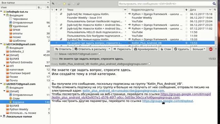Image resolution: width=220 pixels, height=124 pixels.
Task: Filter to show only tagged messages
Action: click(74, 4)
